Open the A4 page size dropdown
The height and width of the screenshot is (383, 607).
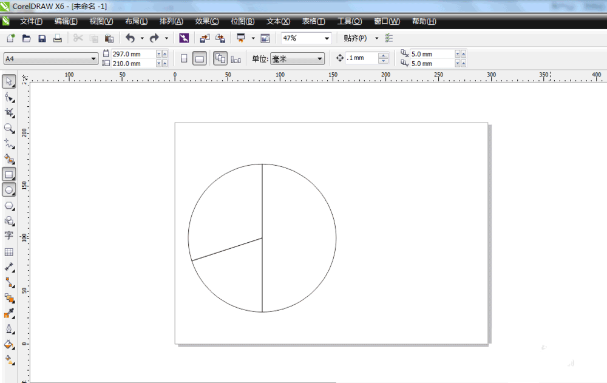[x=51, y=58]
